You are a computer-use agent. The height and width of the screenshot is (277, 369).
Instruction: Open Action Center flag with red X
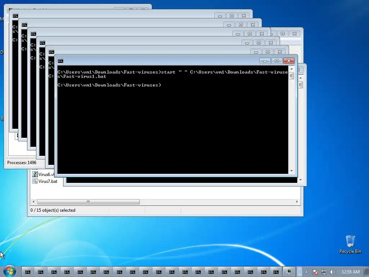tap(315, 272)
